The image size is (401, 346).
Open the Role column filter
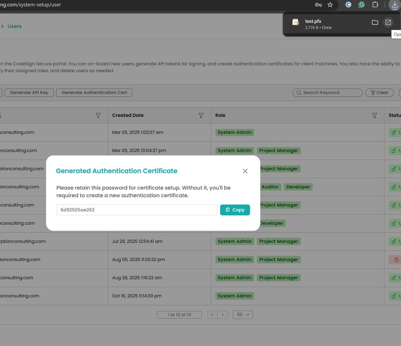375,116
